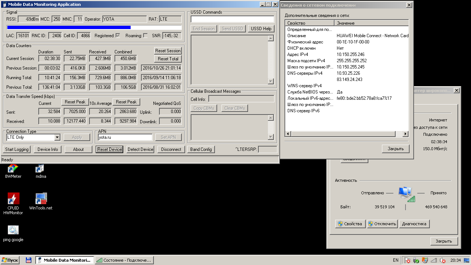Click the Clear CBMs button

[234, 108]
